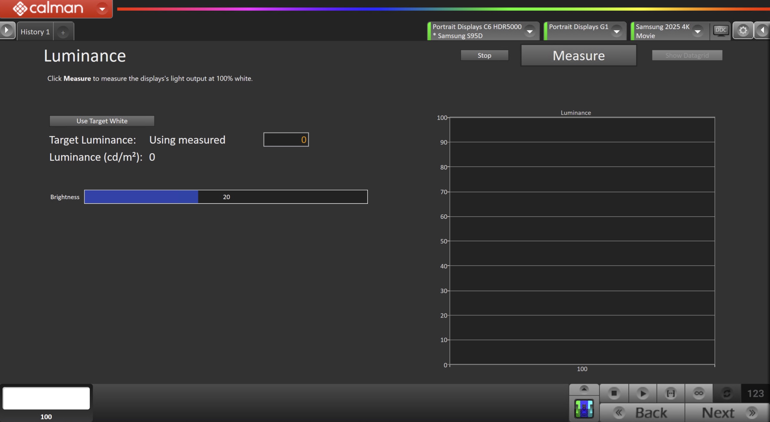Open the pattern window colorful icon

pos(584,409)
